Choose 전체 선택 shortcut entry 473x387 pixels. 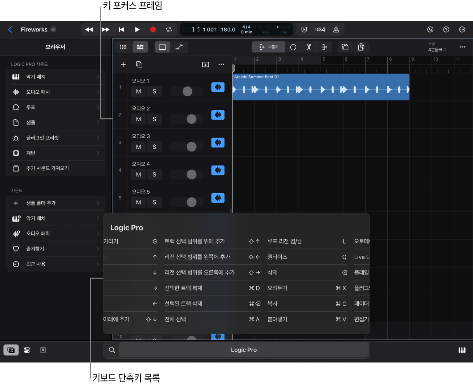pos(212,319)
